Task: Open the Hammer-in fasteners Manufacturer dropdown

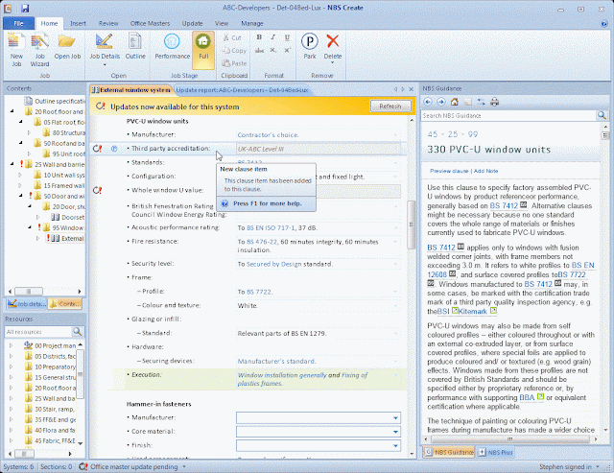Action: [395, 417]
